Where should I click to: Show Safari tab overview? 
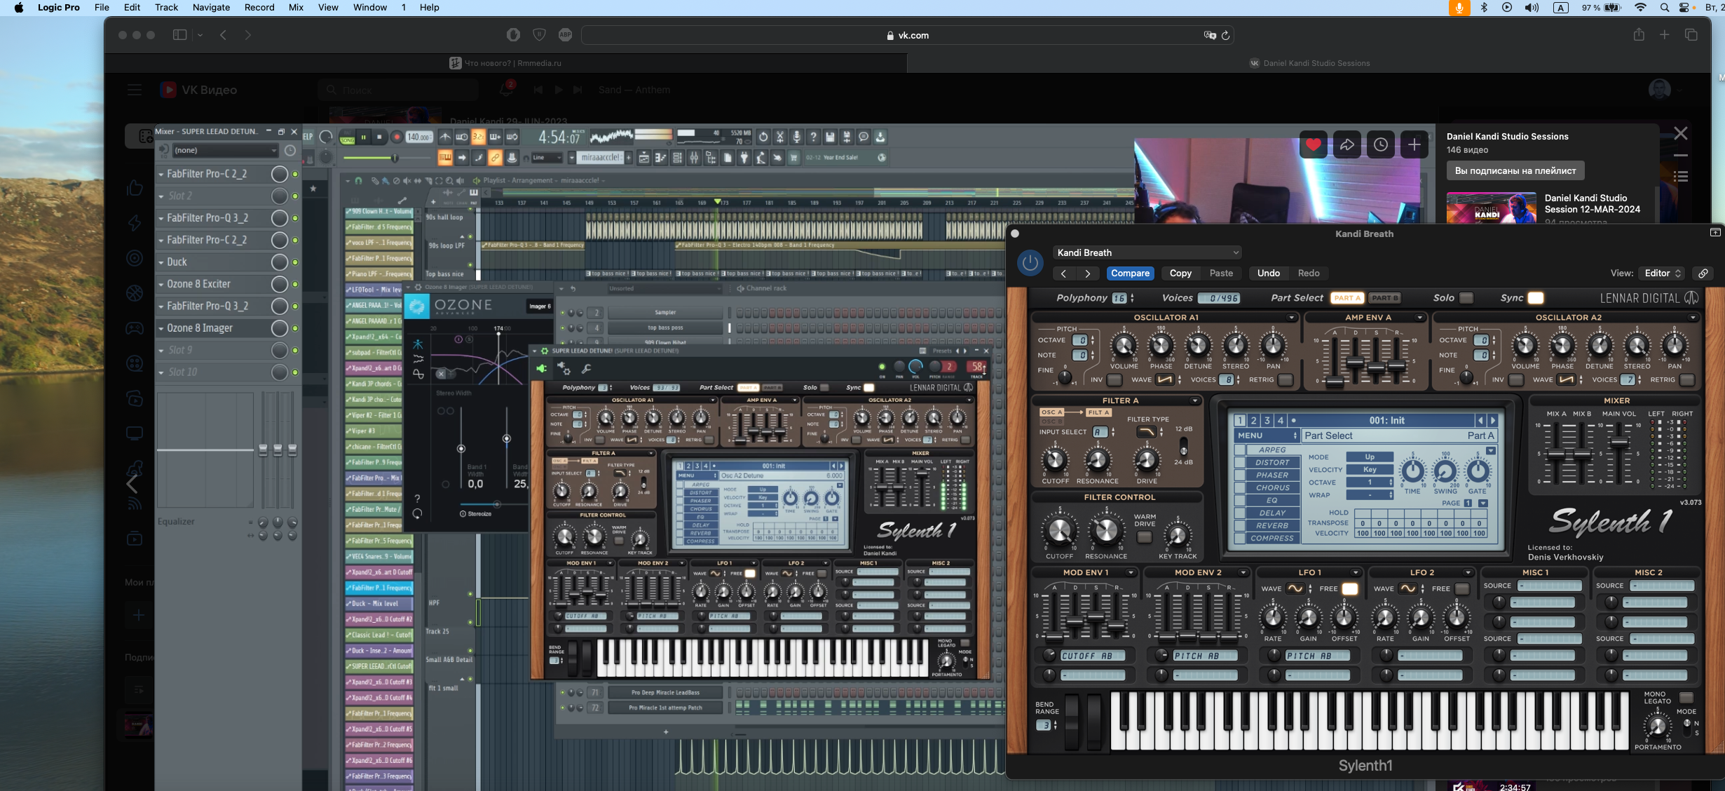(x=1691, y=35)
